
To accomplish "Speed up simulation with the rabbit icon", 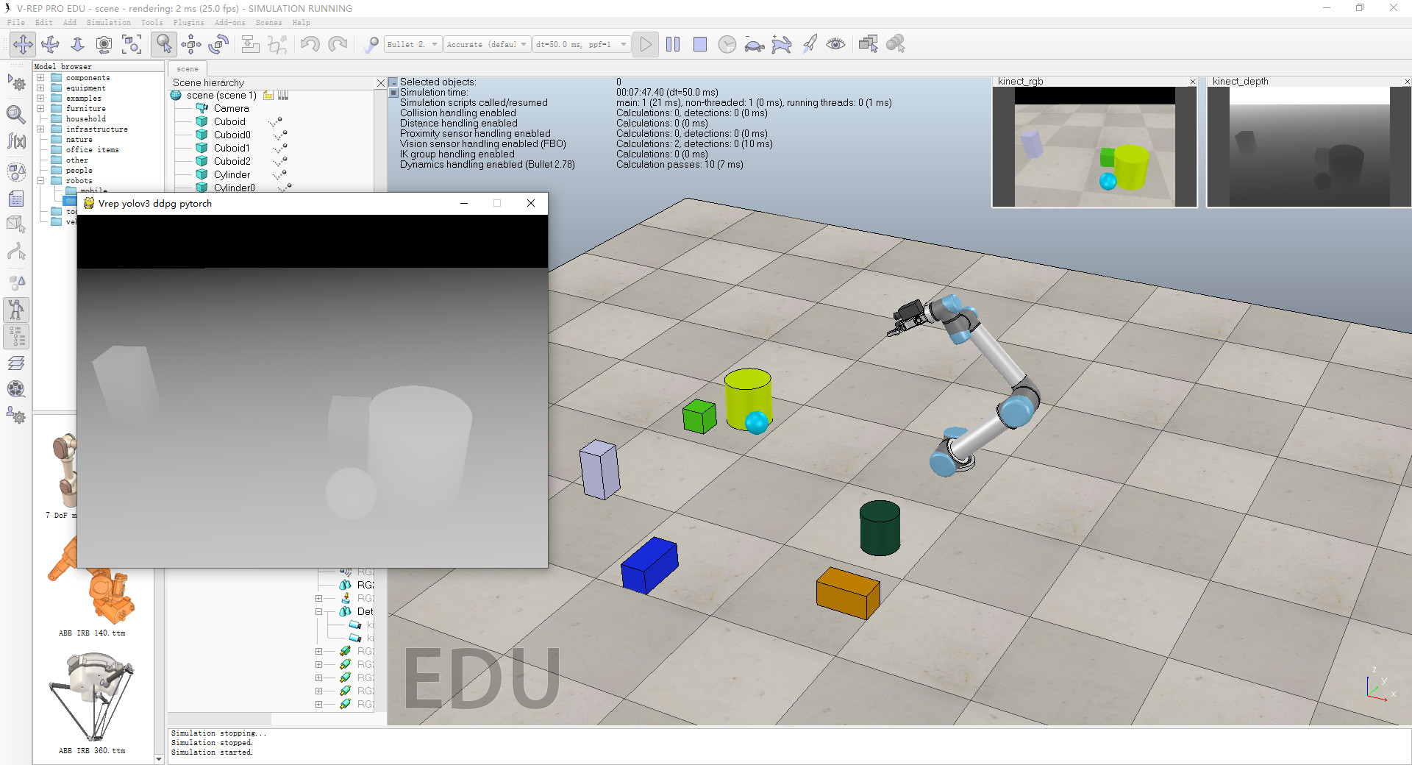I will [x=782, y=44].
